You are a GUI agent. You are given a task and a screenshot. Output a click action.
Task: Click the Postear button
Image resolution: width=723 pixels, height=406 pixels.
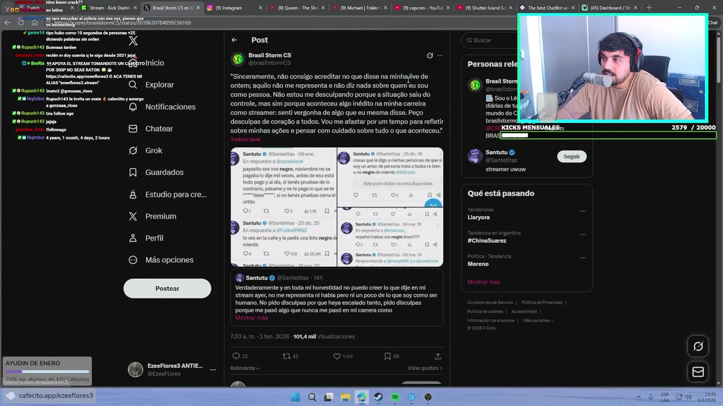pos(167,288)
